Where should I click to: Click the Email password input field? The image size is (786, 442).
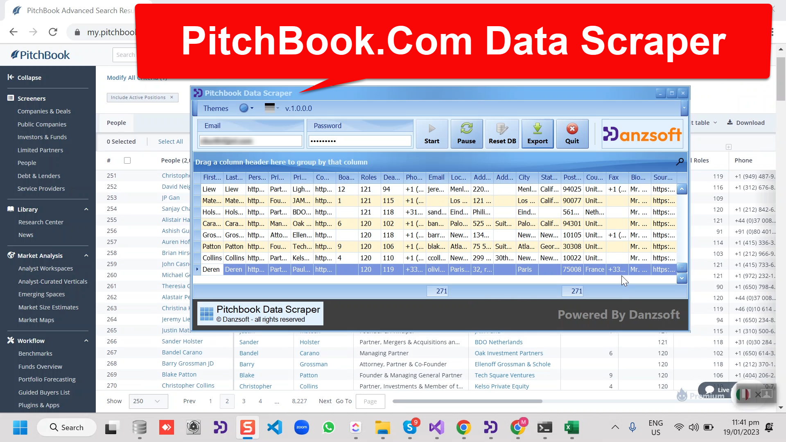(x=360, y=141)
